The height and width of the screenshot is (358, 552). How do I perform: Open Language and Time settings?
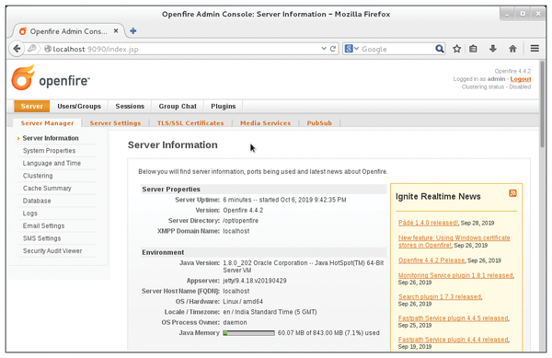[52, 163]
